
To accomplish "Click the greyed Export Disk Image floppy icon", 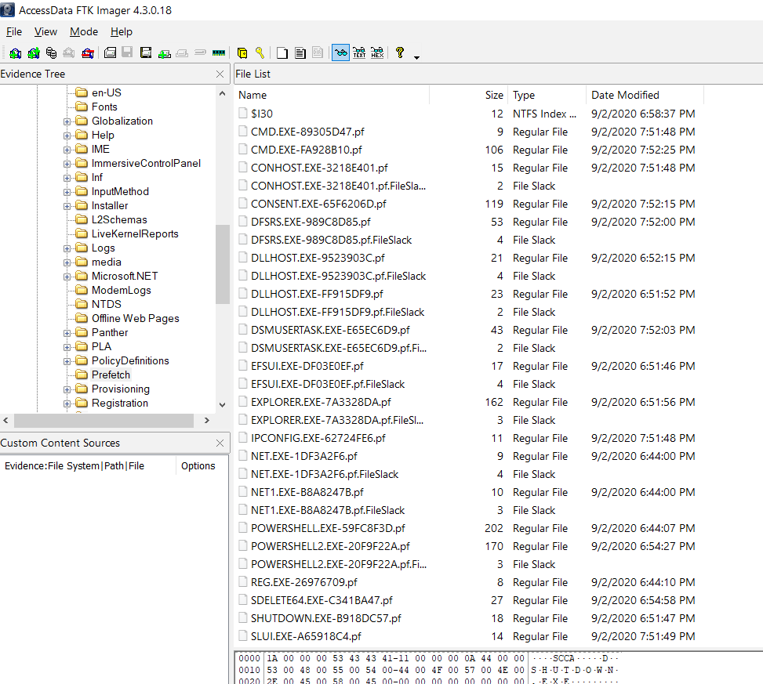I will point(127,52).
